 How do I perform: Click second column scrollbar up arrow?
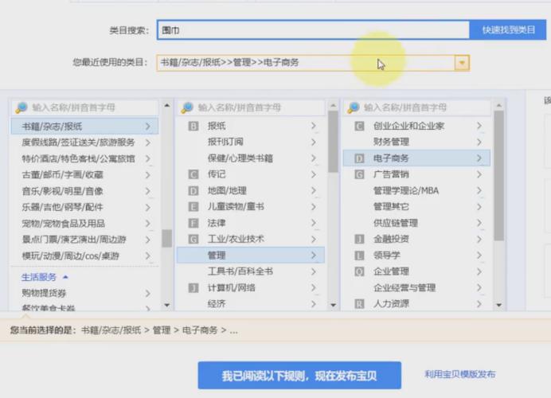pos(333,105)
